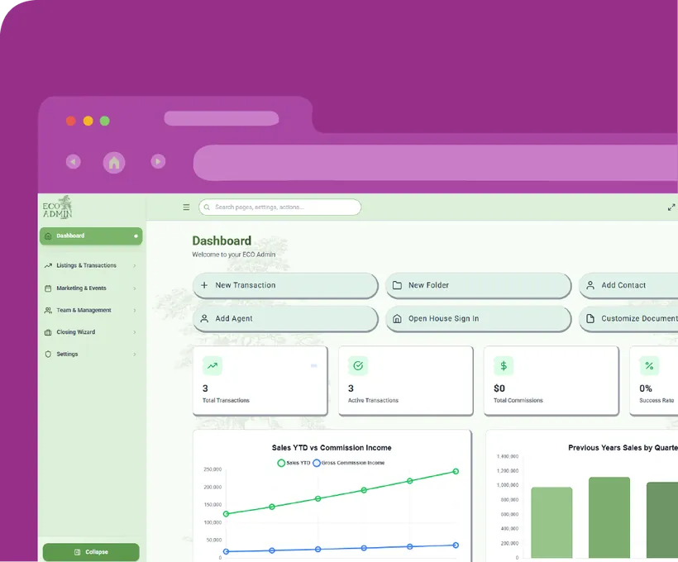Open Listings & Transactions menu item
This screenshot has height=562, width=678.
[x=91, y=265]
